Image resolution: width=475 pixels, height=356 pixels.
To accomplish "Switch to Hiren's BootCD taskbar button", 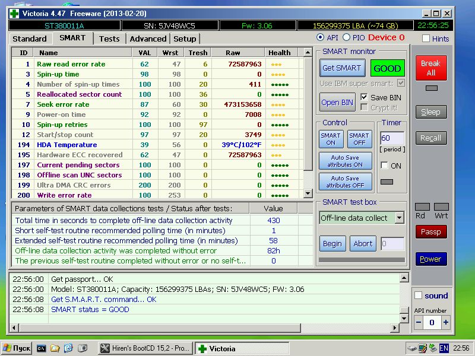I will pyautogui.click(x=145, y=348).
